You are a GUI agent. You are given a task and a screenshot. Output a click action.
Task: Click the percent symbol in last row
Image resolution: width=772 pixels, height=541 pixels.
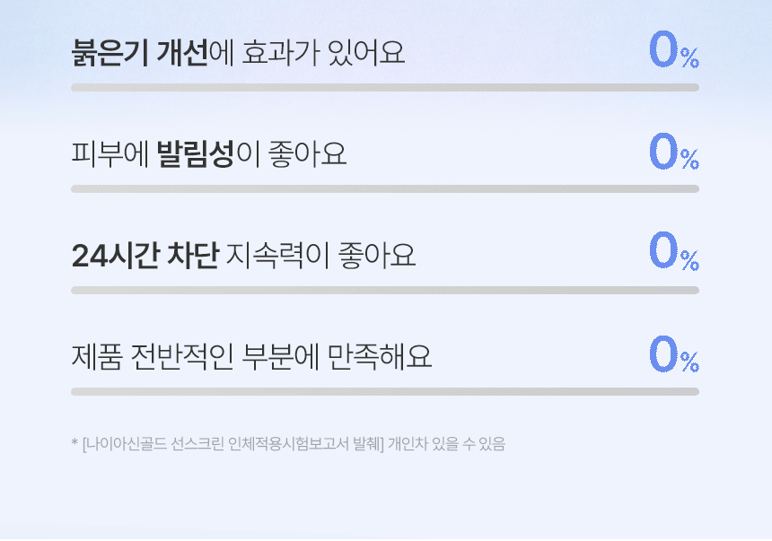690,362
